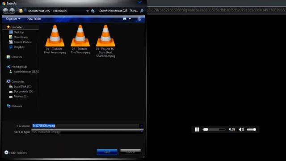
Task: Change the view with the views icon
Action: [125, 19]
